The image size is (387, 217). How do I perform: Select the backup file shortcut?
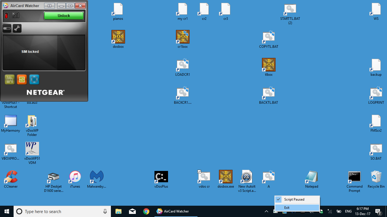point(376,67)
